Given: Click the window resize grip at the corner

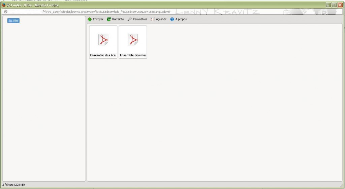Looking at the screenshot, I should point(342,186).
